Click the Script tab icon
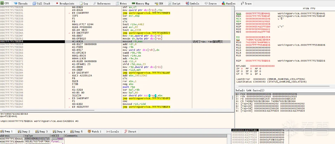 (170, 3)
